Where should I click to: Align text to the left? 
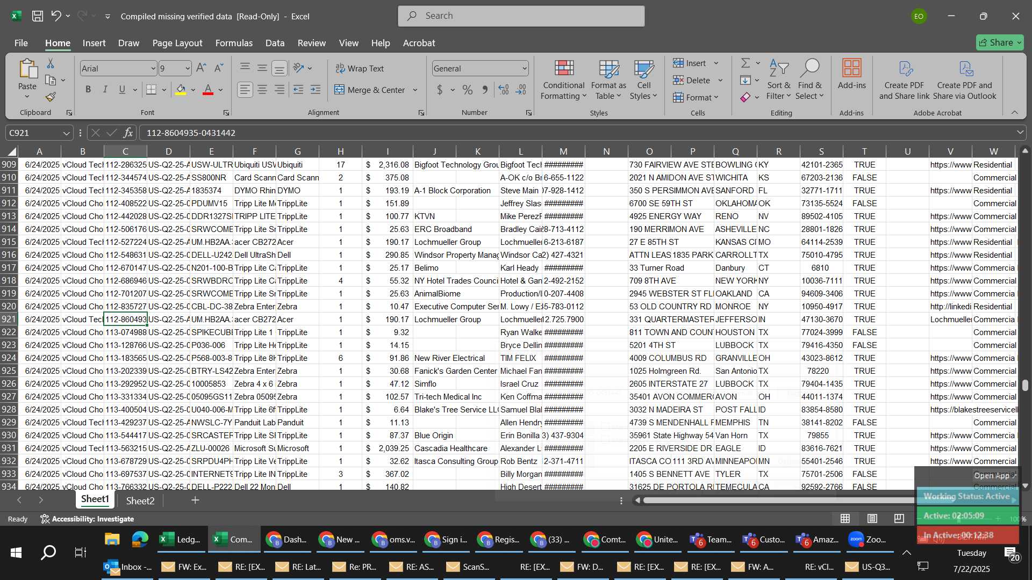click(245, 90)
